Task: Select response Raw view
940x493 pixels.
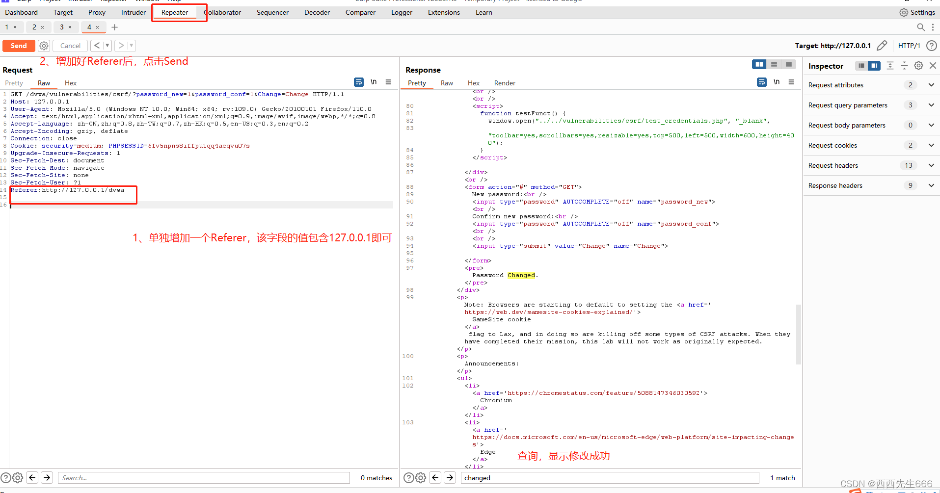Action: (x=447, y=83)
